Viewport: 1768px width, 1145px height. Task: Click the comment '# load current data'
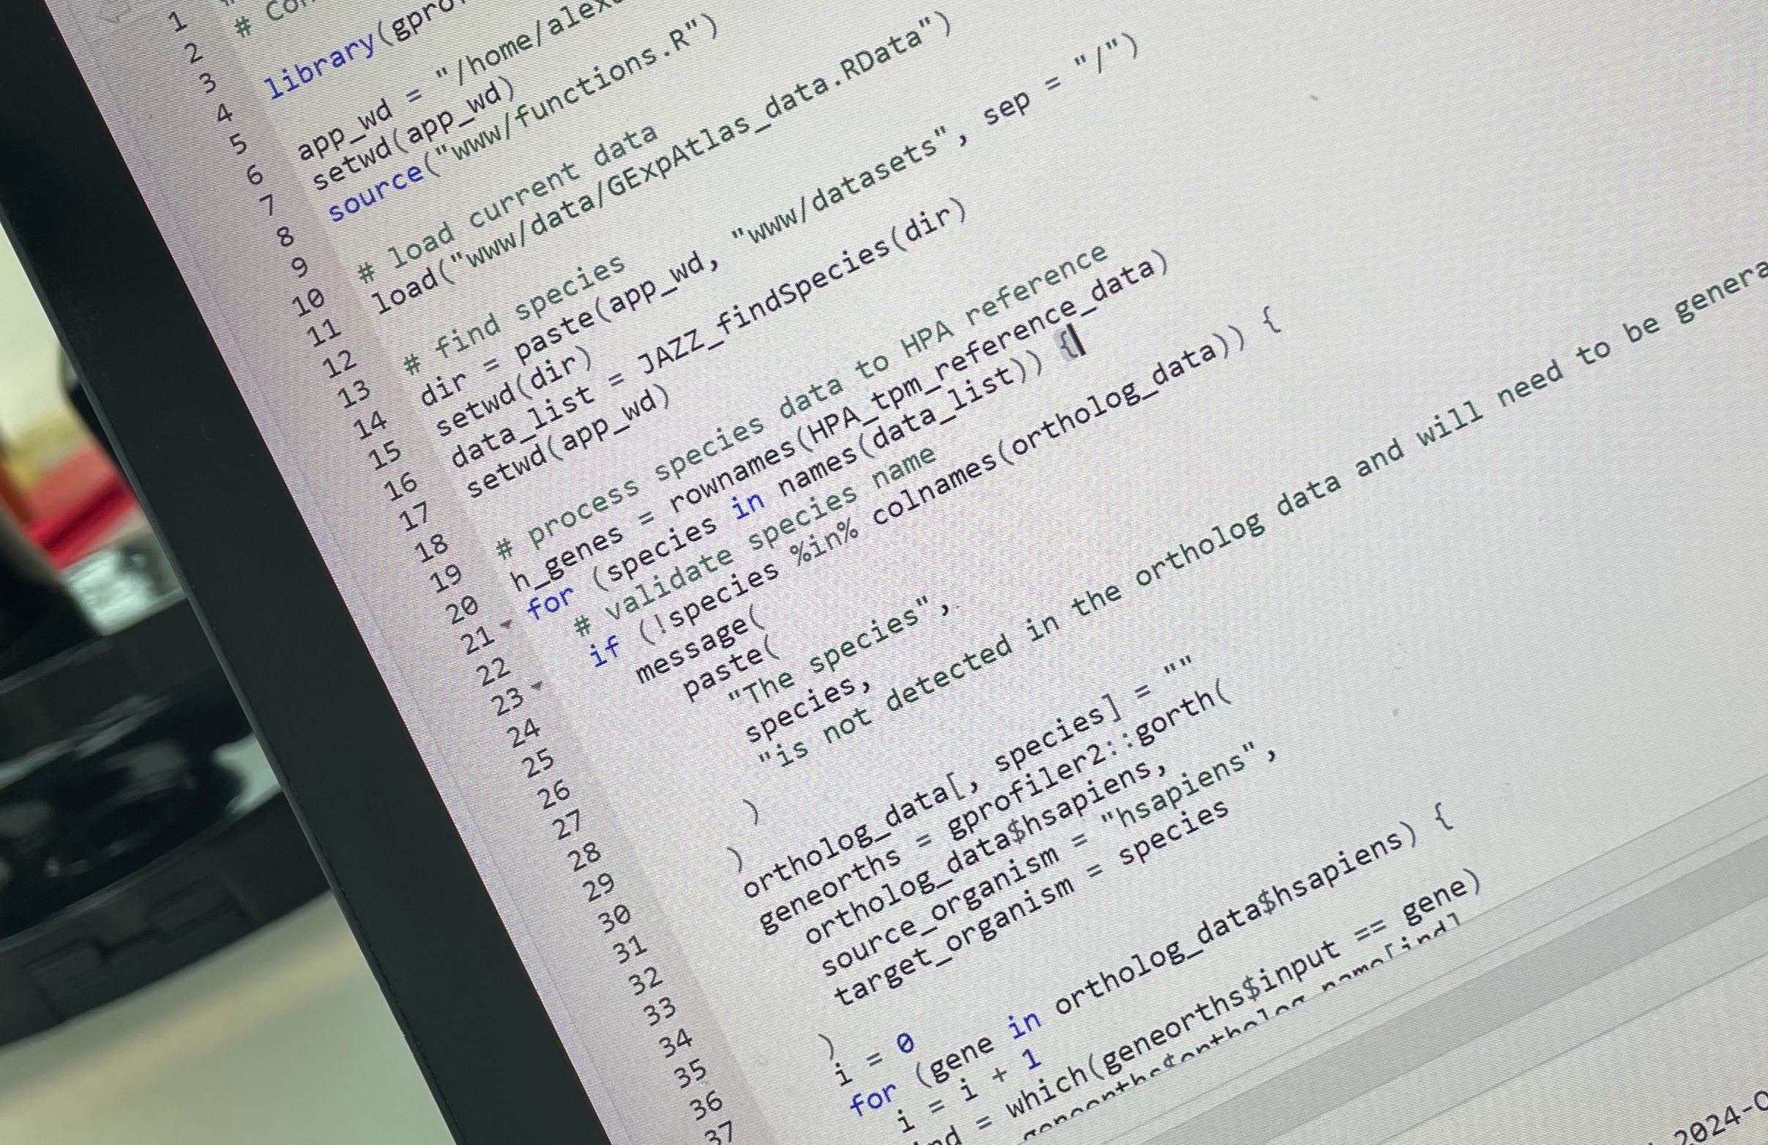click(x=507, y=204)
